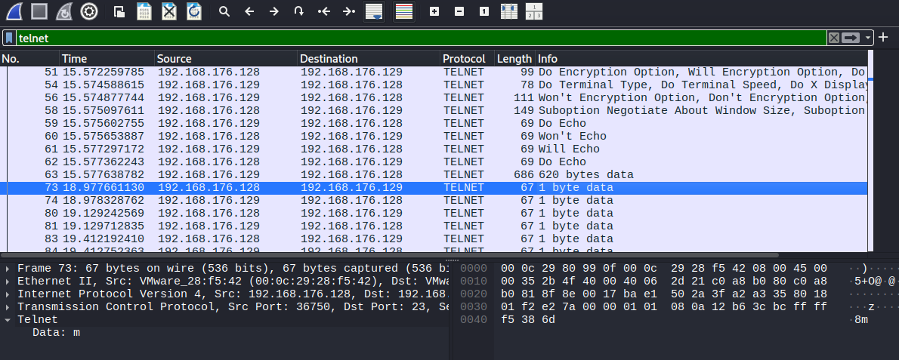This screenshot has width=899, height=360.
Task: Select packet 83 at time 19.412192410
Action: click(434, 238)
